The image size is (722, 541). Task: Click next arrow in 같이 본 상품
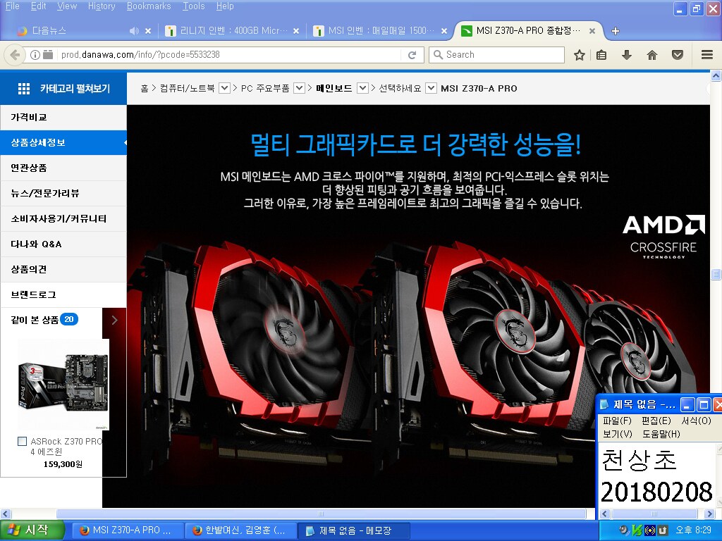tap(115, 321)
